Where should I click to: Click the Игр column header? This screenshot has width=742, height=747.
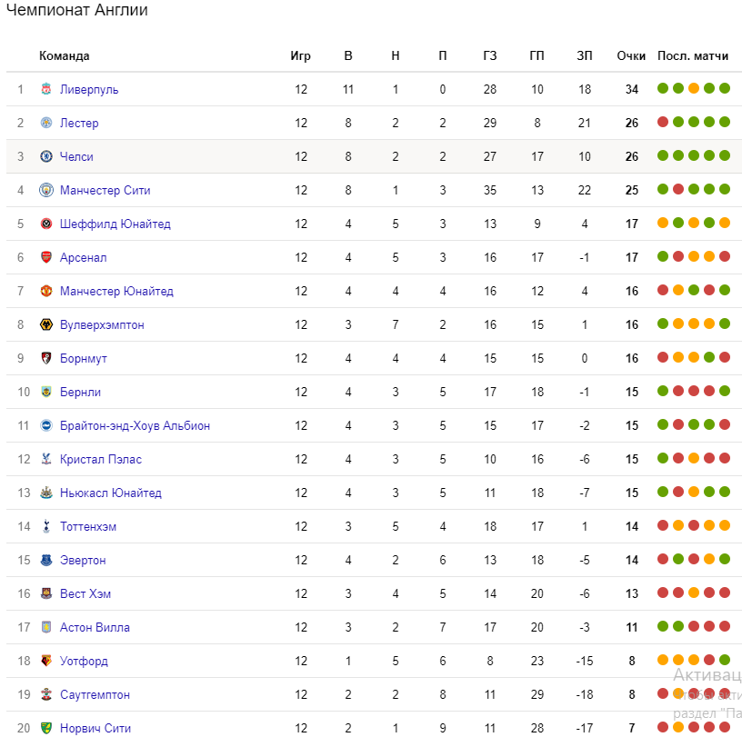(301, 56)
